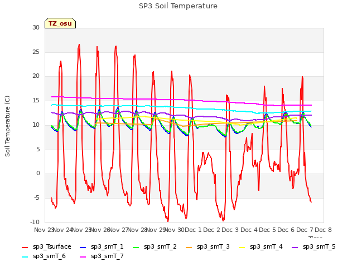This screenshot has height=267, width=357.
Task: Click the green sp3_smT_2 legend swatch
Action: click(136, 247)
